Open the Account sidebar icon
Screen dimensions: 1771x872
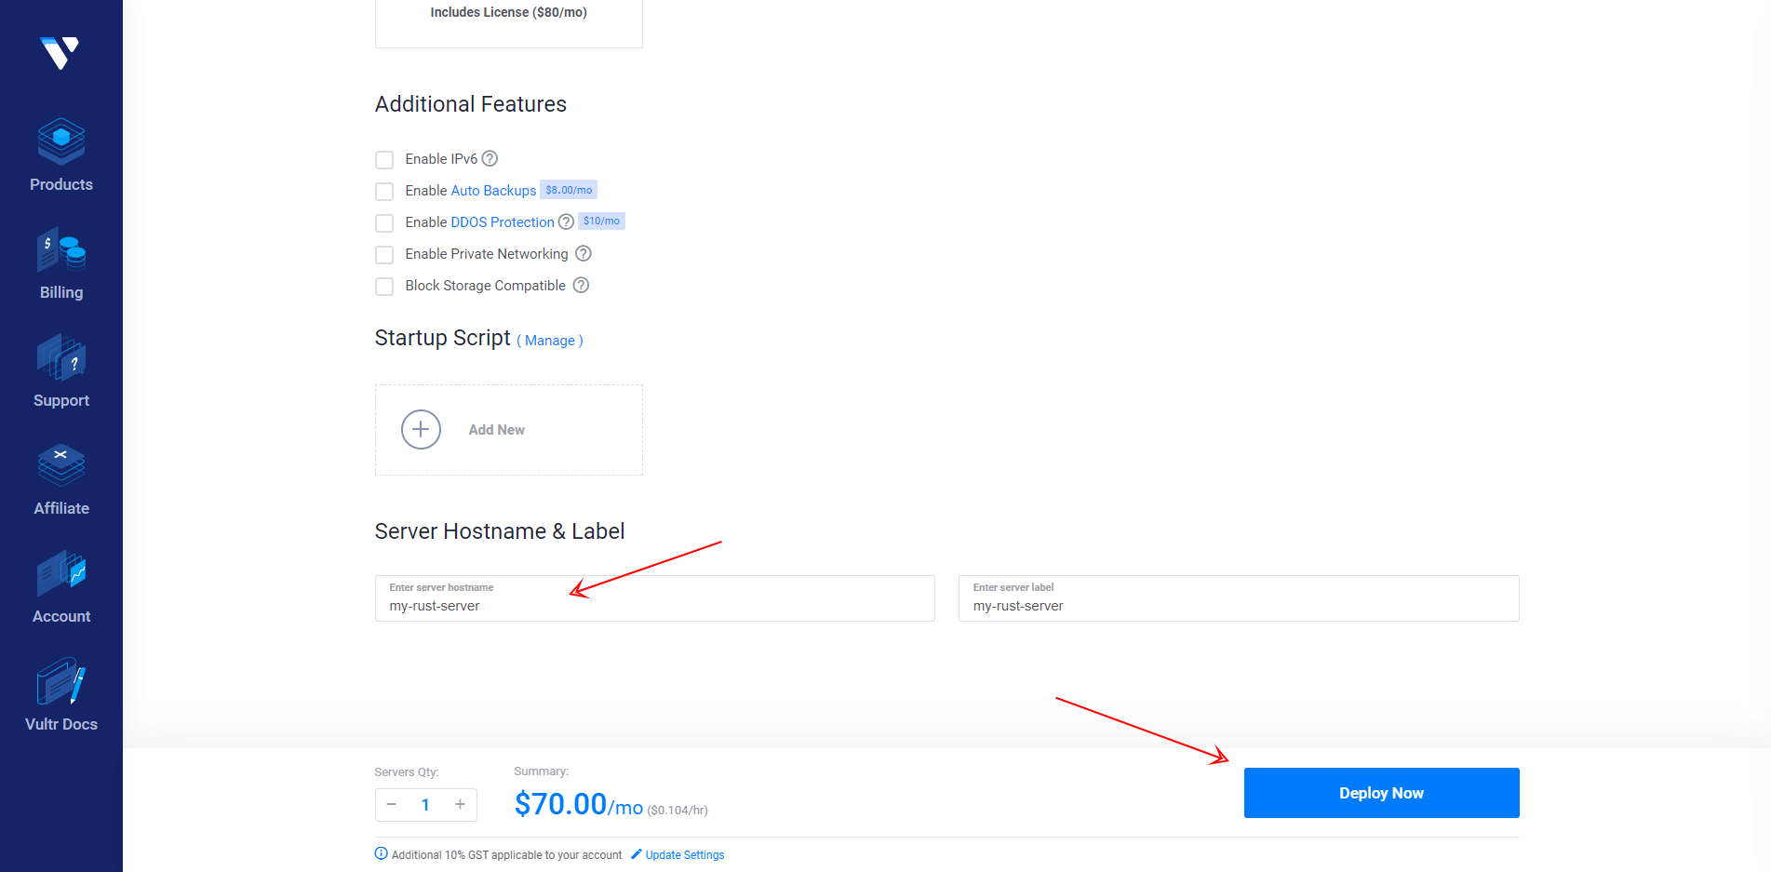61,573
